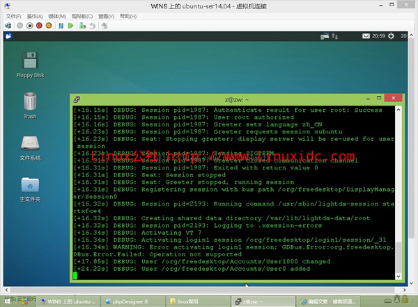Switch to z@zw: ~ taskbar item

(263, 301)
